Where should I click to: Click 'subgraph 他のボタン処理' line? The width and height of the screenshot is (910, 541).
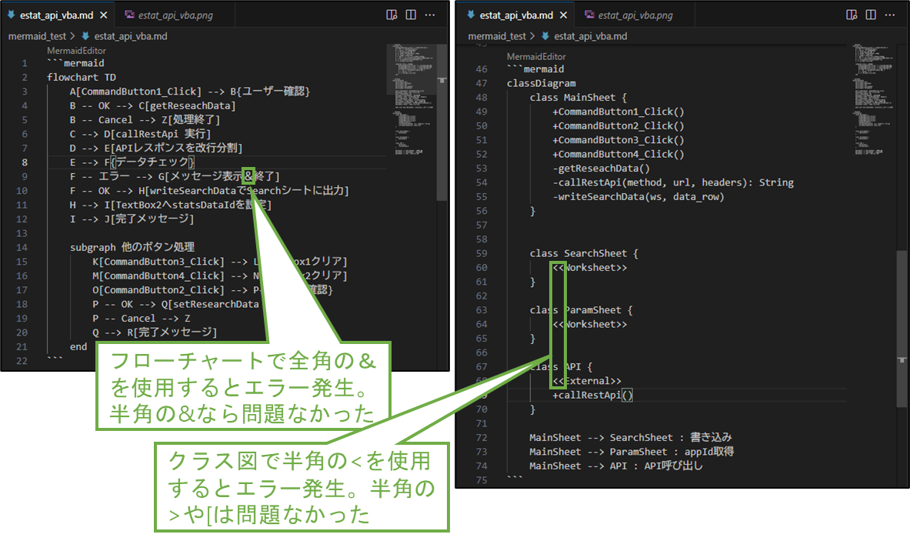coord(132,247)
